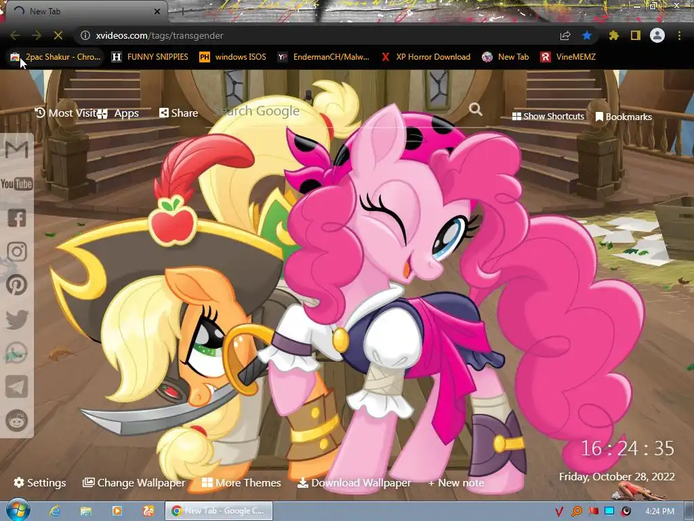
Task: Click the 16:24:35 clock display
Action: (x=627, y=448)
